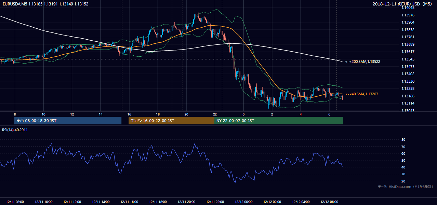Screen dimensions: 437x205
Task: Click price axis label 1.13330
Action: tap(408, 81)
